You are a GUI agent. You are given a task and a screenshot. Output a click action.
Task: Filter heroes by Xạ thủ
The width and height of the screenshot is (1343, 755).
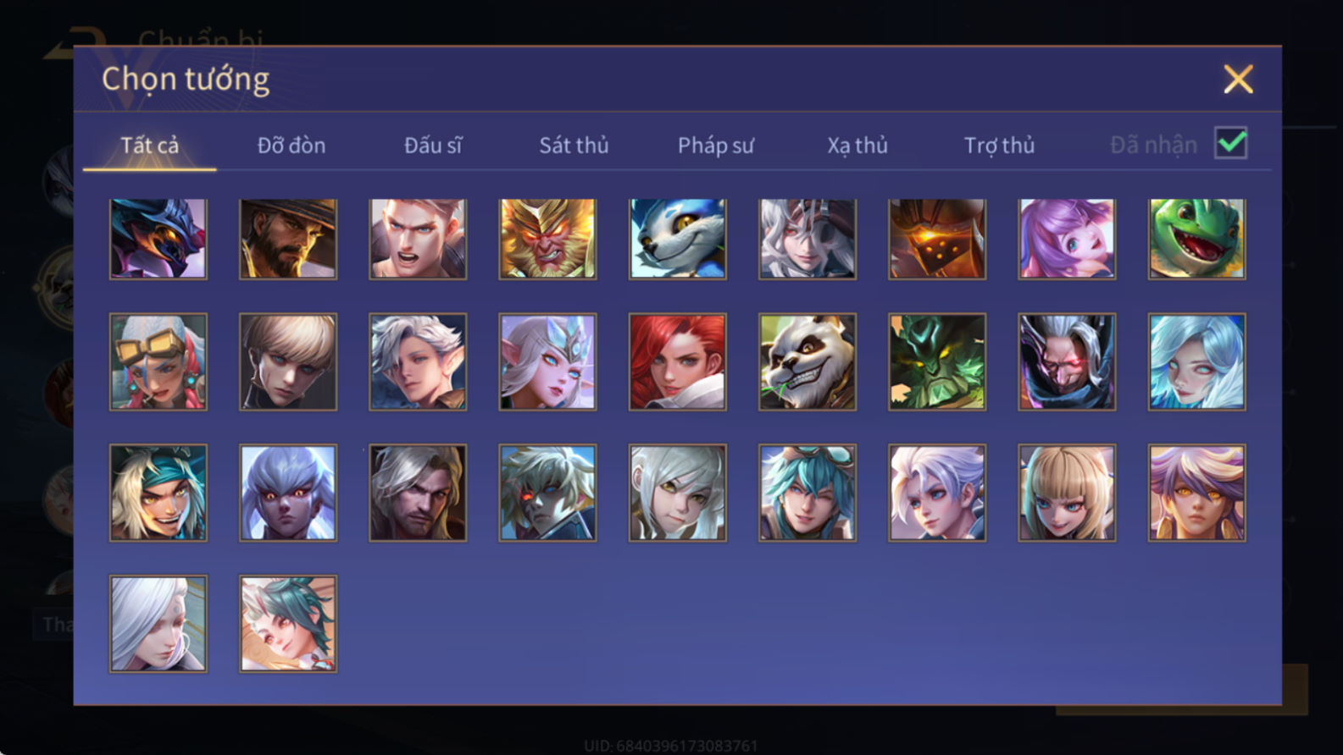tap(857, 146)
